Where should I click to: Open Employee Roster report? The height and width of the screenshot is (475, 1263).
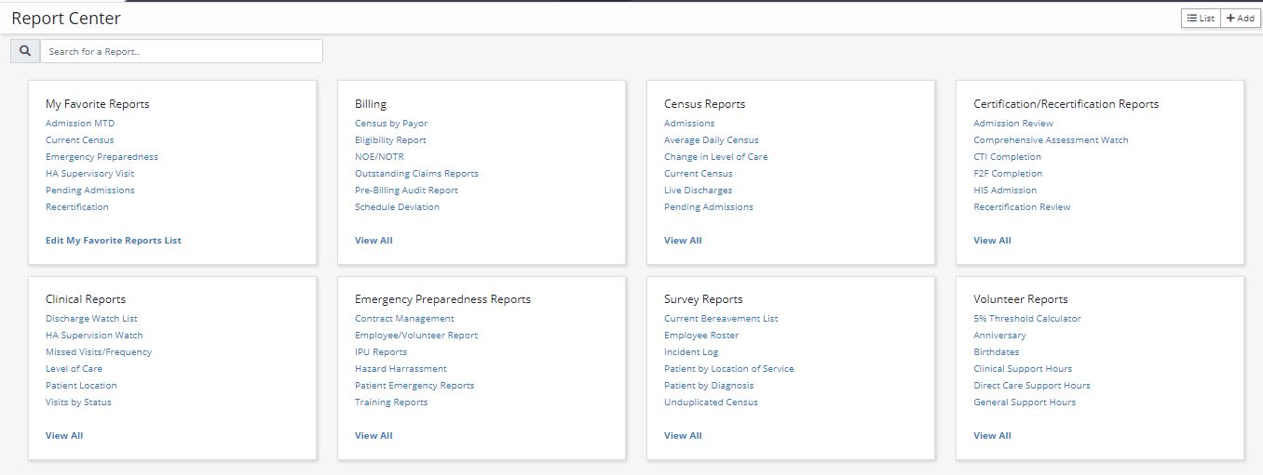(x=701, y=336)
